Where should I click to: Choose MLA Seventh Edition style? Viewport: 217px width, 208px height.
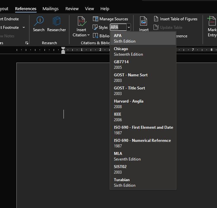pyautogui.click(x=143, y=156)
